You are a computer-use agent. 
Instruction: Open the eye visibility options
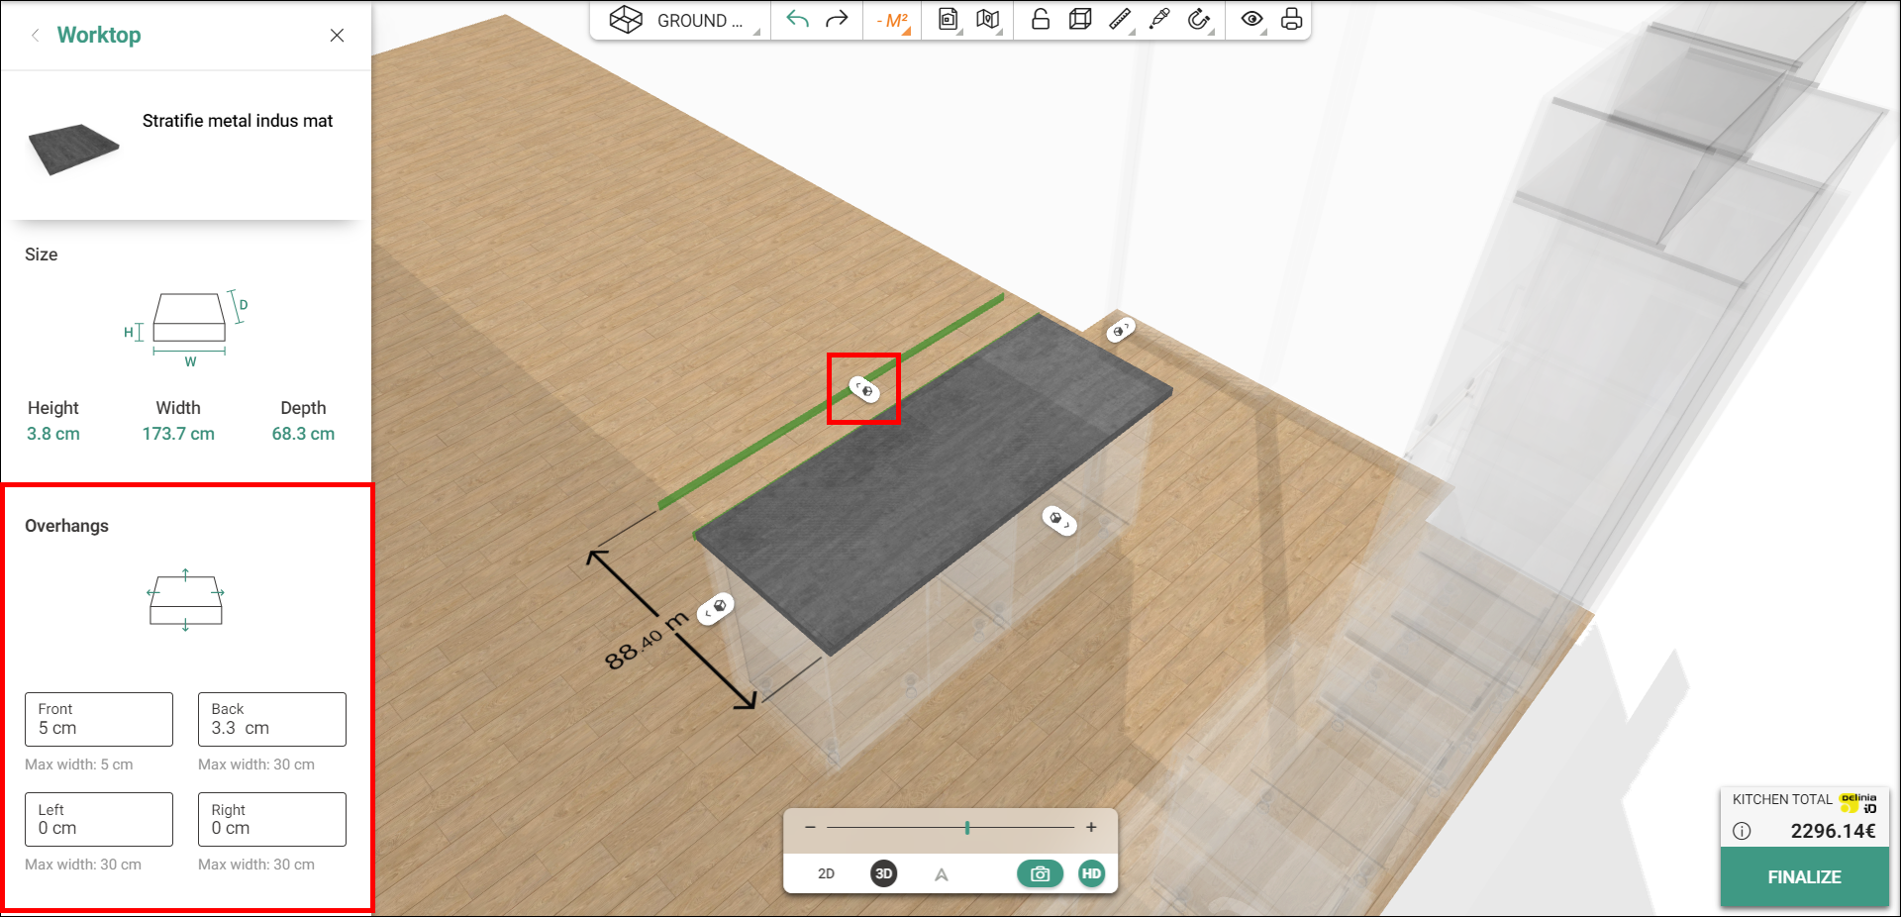(x=1251, y=20)
